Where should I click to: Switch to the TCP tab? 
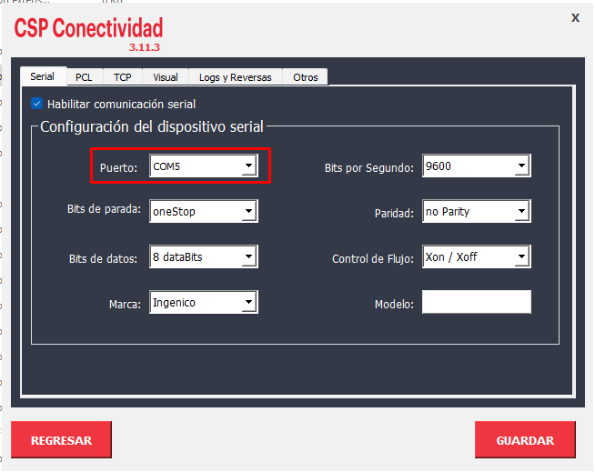click(x=122, y=77)
